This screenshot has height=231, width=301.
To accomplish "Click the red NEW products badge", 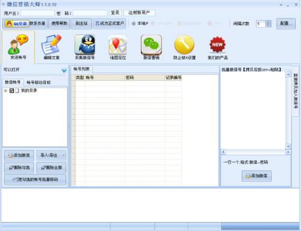I will pyautogui.click(x=217, y=44).
